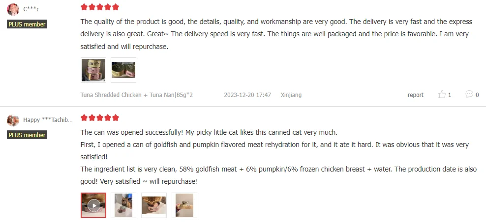Screen dimensions: 486x222
Task: Play the video thumbnail in the goldfish review
Action: [x=93, y=205]
